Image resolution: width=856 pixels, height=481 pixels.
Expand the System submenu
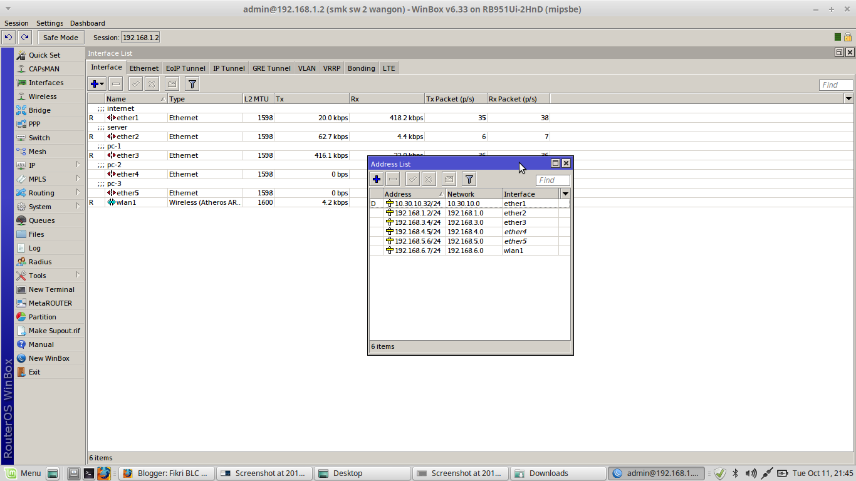pos(50,207)
